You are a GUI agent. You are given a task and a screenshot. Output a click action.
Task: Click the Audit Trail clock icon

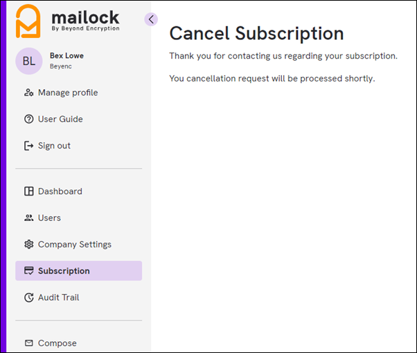[28, 297]
